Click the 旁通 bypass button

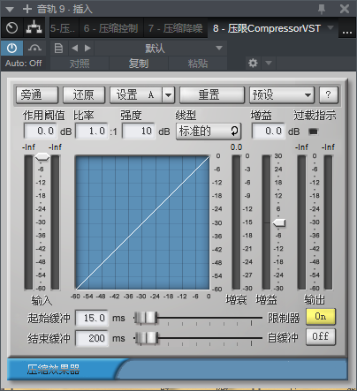37,95
